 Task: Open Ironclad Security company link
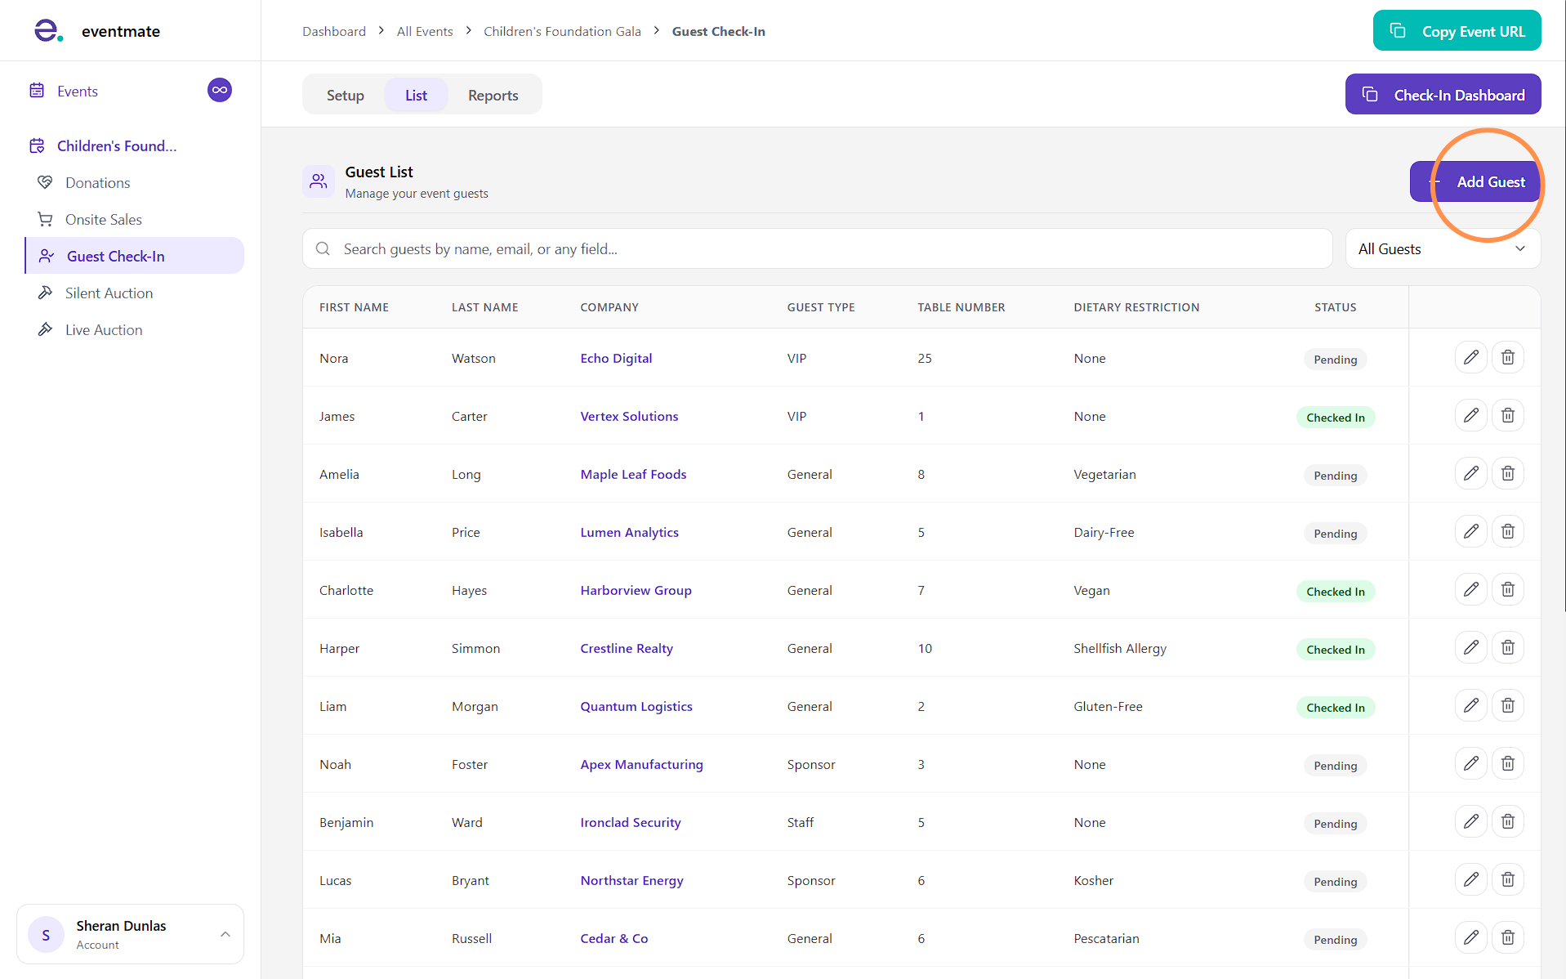coord(631,822)
